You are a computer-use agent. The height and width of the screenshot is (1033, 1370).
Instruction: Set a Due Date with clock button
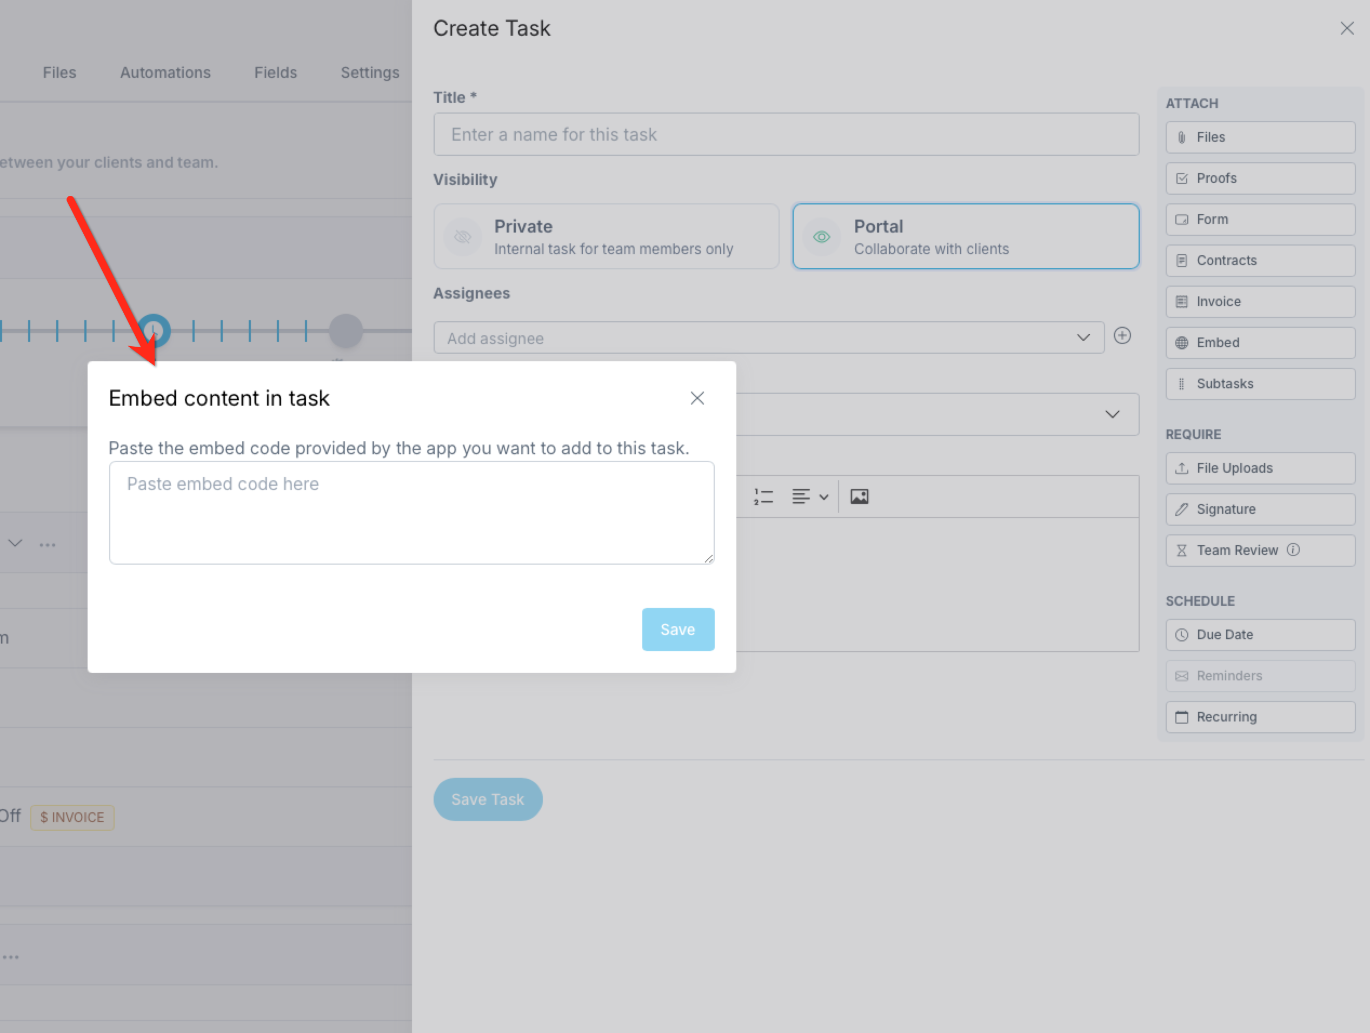[1260, 634]
